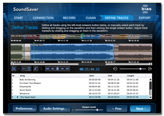Pause playback with the pause button
The image size is (164, 116).
pyautogui.click(x=57, y=69)
